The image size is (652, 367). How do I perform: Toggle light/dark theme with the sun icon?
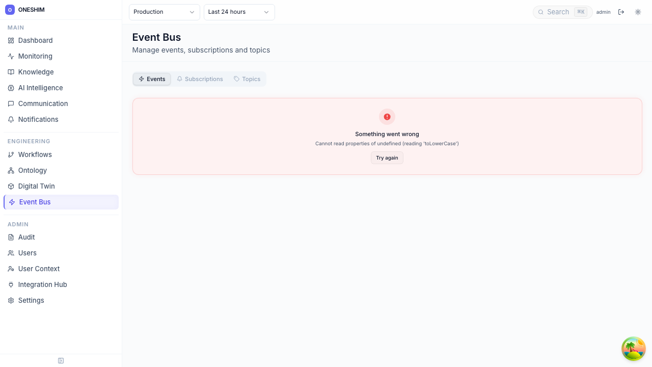click(x=638, y=12)
